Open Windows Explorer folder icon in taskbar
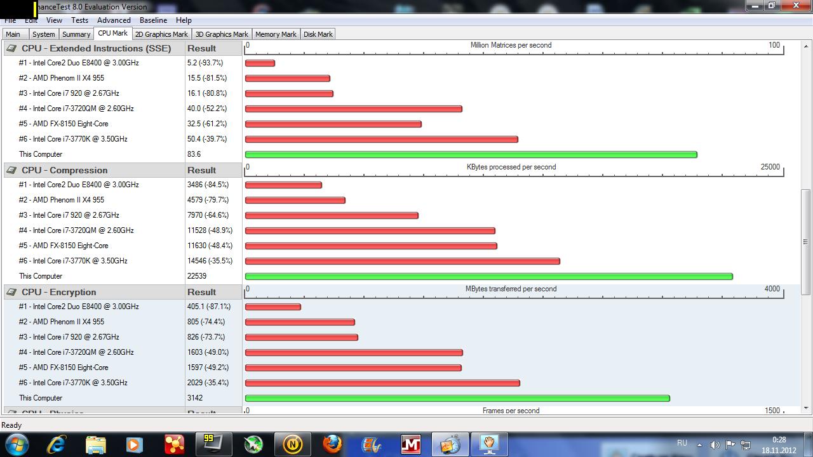The width and height of the screenshot is (813, 457). tap(96, 444)
